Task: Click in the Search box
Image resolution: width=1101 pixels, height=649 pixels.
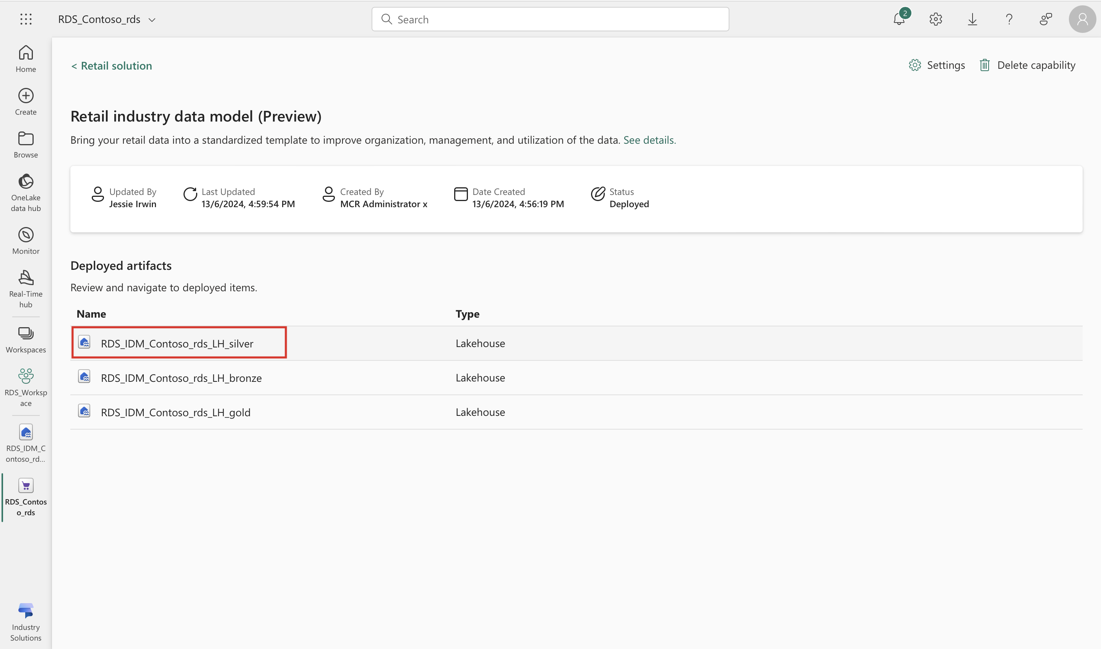Action: click(550, 19)
